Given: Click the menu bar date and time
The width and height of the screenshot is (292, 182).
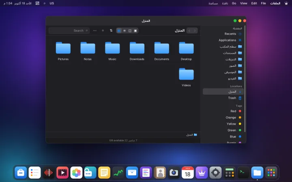Looking at the screenshot, I should [x=17, y=3].
